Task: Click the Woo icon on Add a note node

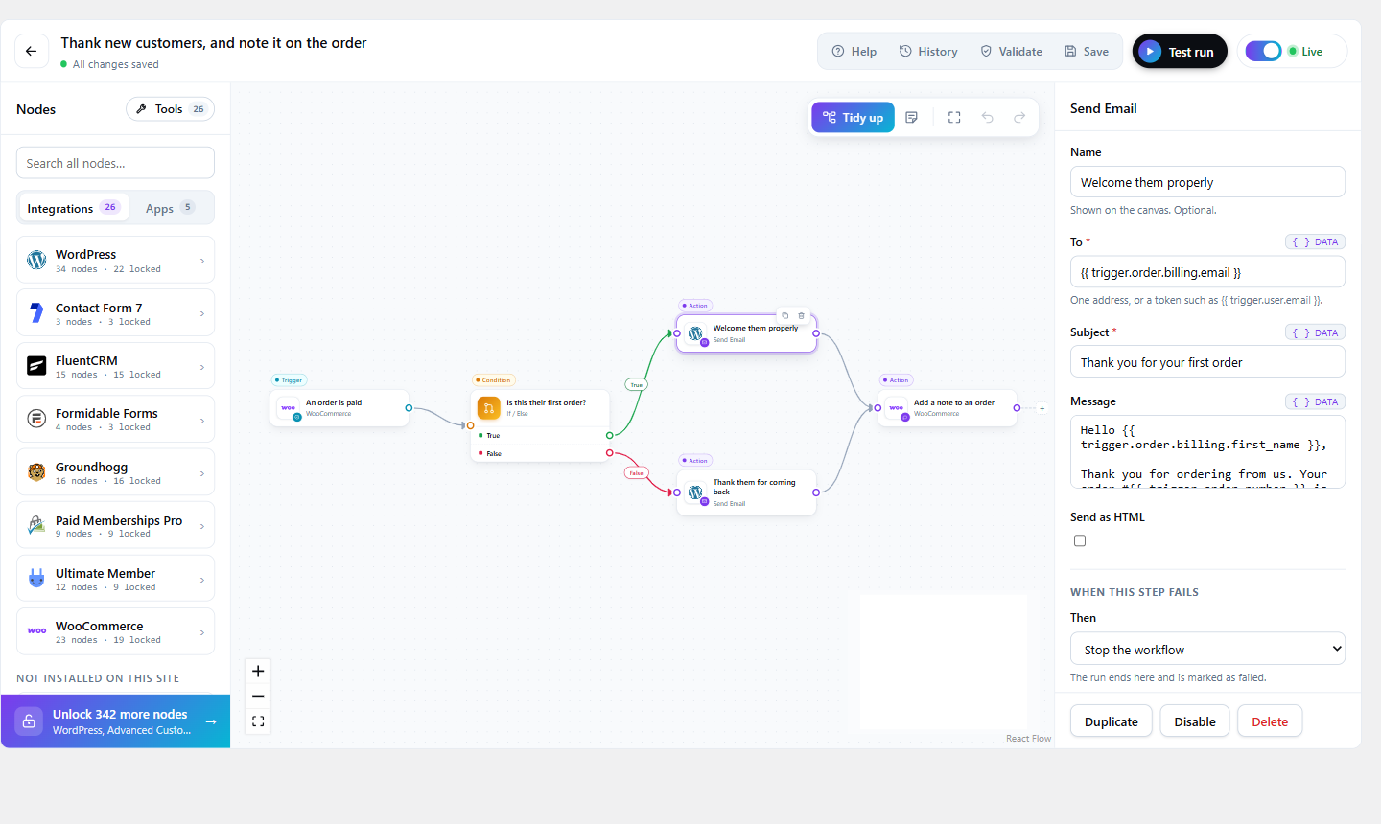Action: 896,408
